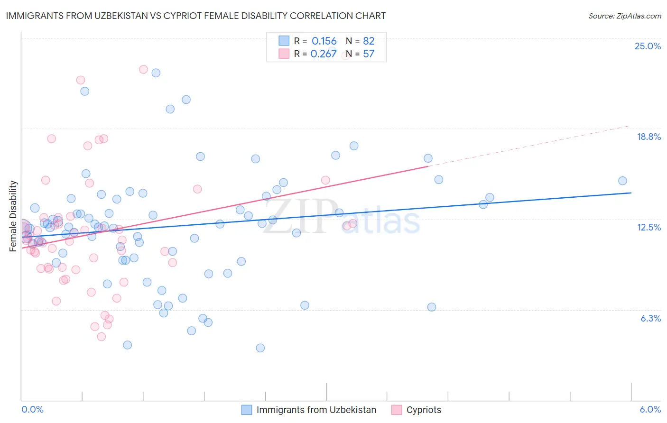Click the 0.267 correlation value
This screenshot has height=423, width=667.
point(324,54)
